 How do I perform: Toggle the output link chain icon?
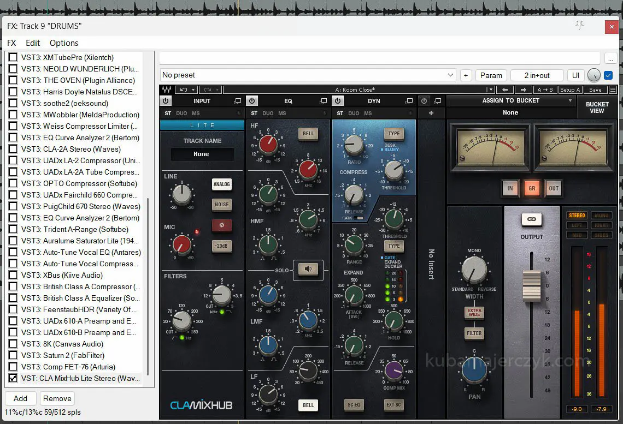click(x=532, y=219)
